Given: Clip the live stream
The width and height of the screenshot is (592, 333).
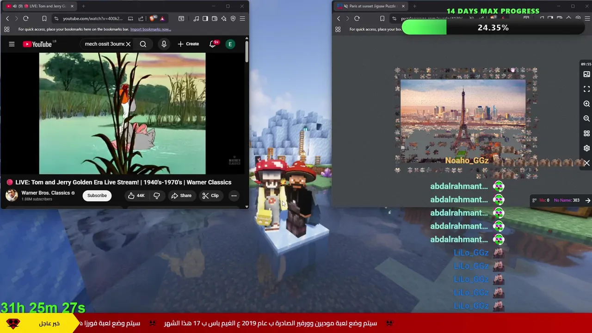Looking at the screenshot, I should [210, 196].
